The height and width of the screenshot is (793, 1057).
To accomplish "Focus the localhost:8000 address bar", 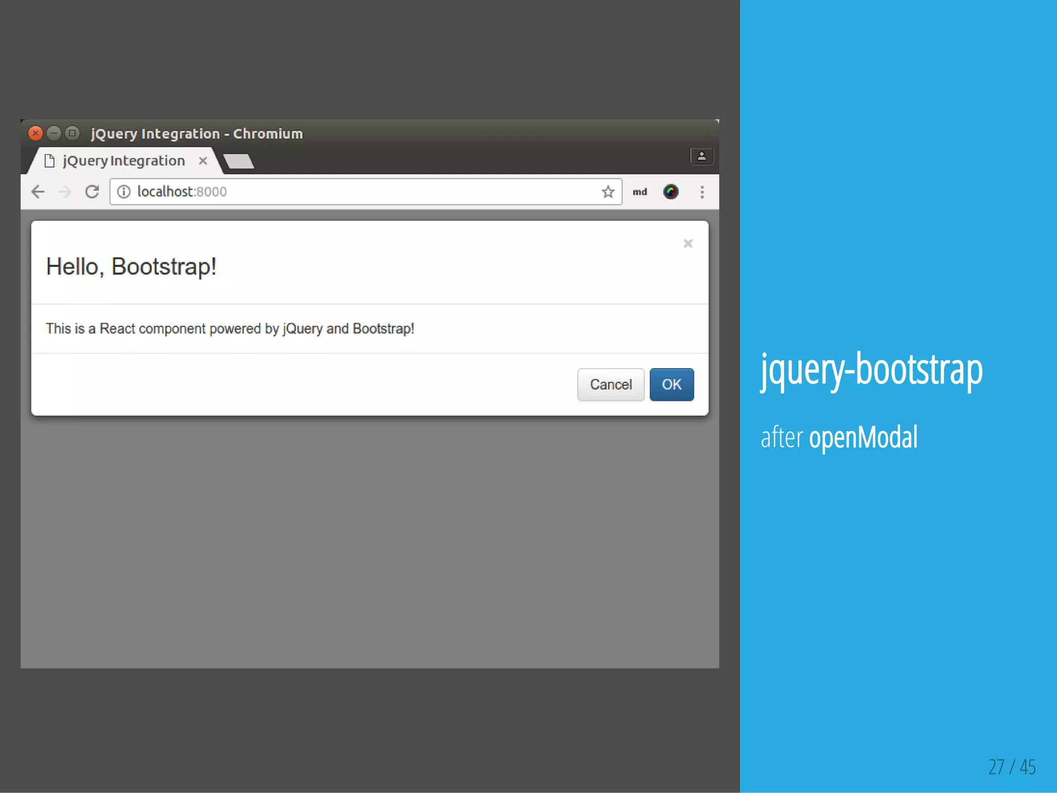I will [x=365, y=192].
